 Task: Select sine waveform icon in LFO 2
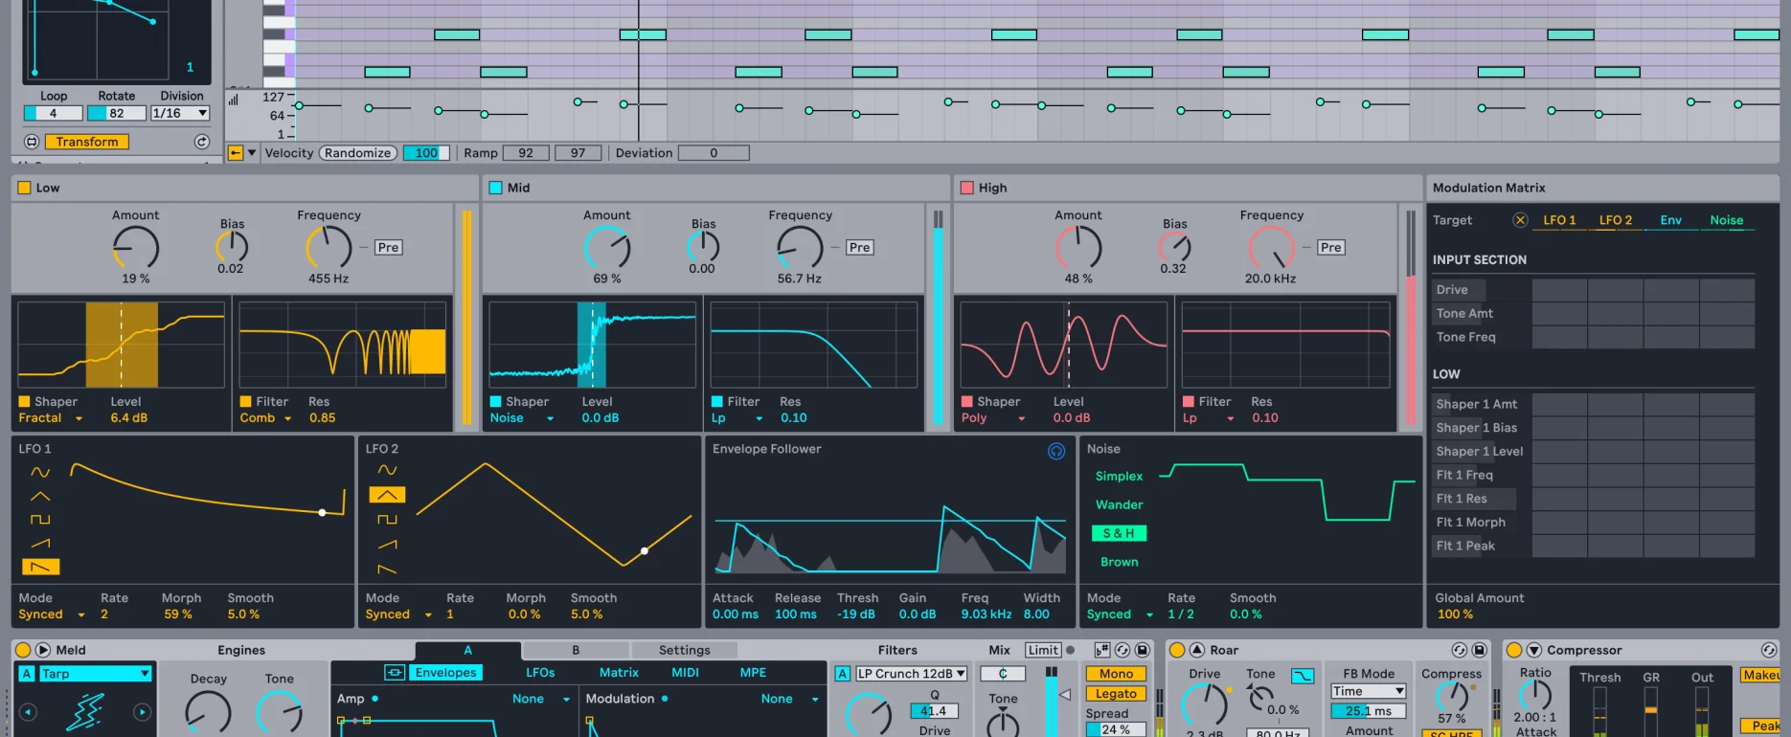click(x=387, y=470)
